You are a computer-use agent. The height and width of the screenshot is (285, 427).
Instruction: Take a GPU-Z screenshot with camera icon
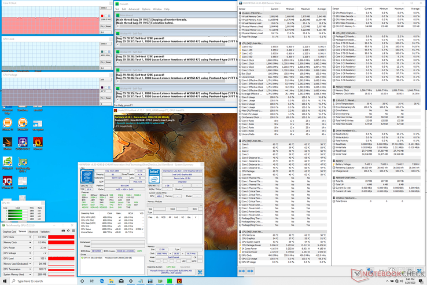coord(63,231)
